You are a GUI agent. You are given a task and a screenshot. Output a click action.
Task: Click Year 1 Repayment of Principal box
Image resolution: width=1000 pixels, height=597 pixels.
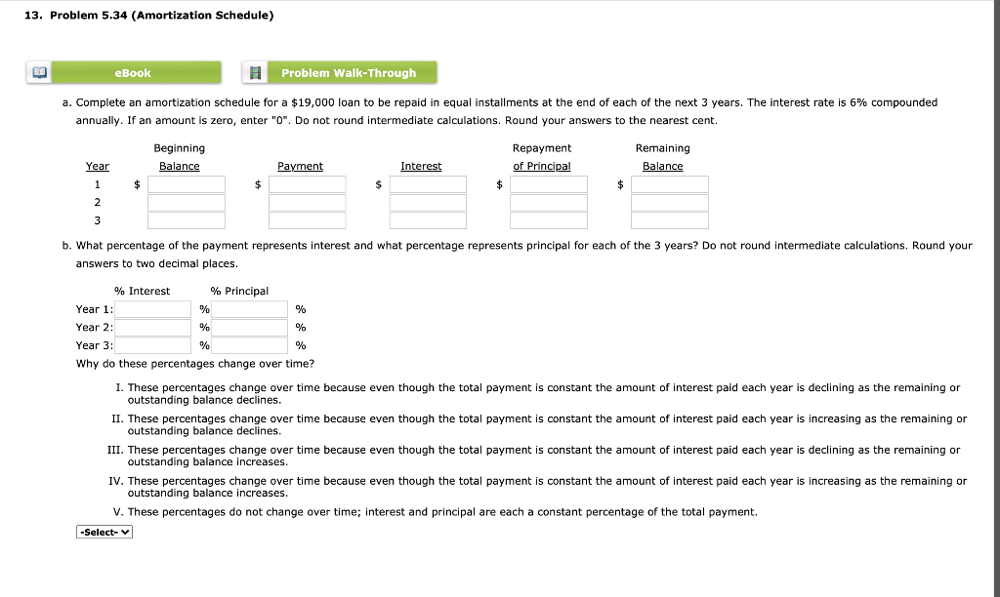click(x=548, y=183)
